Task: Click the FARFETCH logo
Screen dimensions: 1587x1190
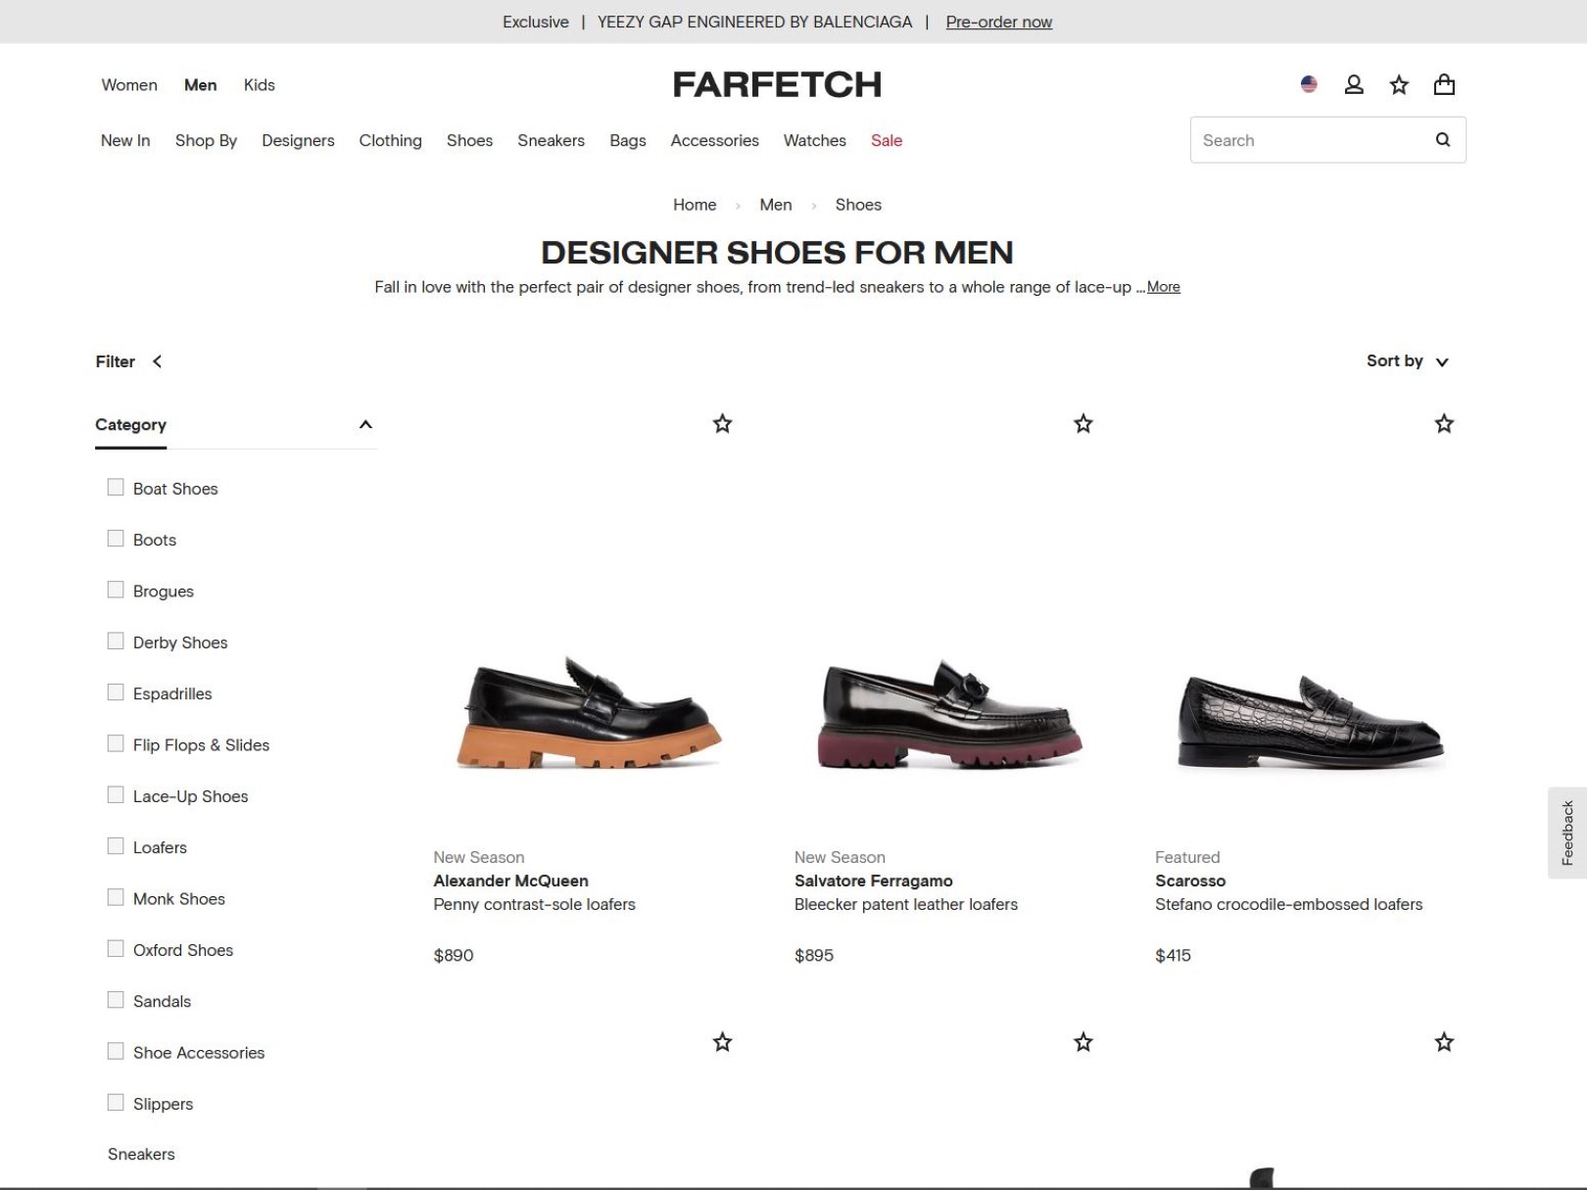Action: pos(777,84)
